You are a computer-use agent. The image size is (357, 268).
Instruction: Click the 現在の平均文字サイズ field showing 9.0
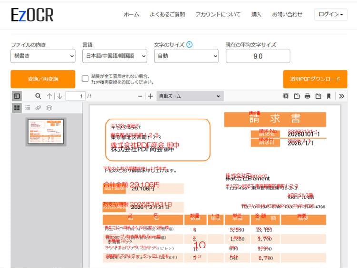pyautogui.click(x=258, y=56)
